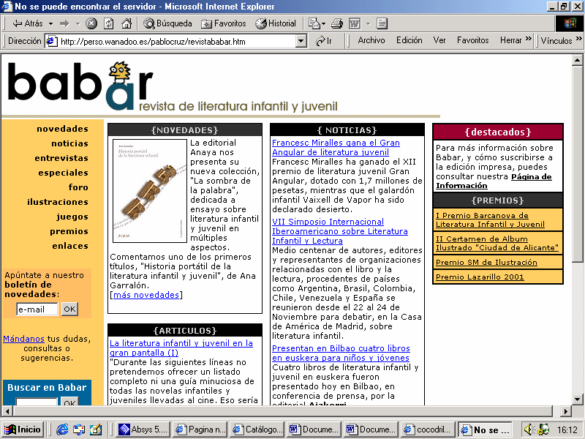This screenshot has width=585, height=439.
Task: Click the vertical scrollbar down arrow
Action: [x=577, y=399]
